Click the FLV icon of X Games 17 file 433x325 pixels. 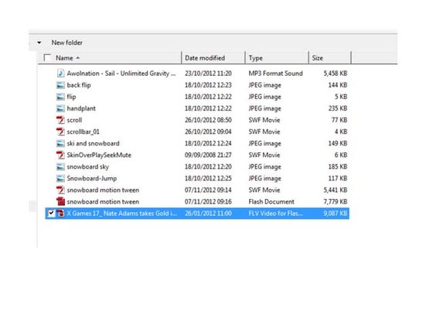coord(60,213)
